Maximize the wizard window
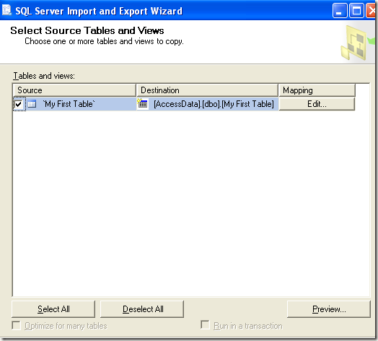 (x=356, y=11)
